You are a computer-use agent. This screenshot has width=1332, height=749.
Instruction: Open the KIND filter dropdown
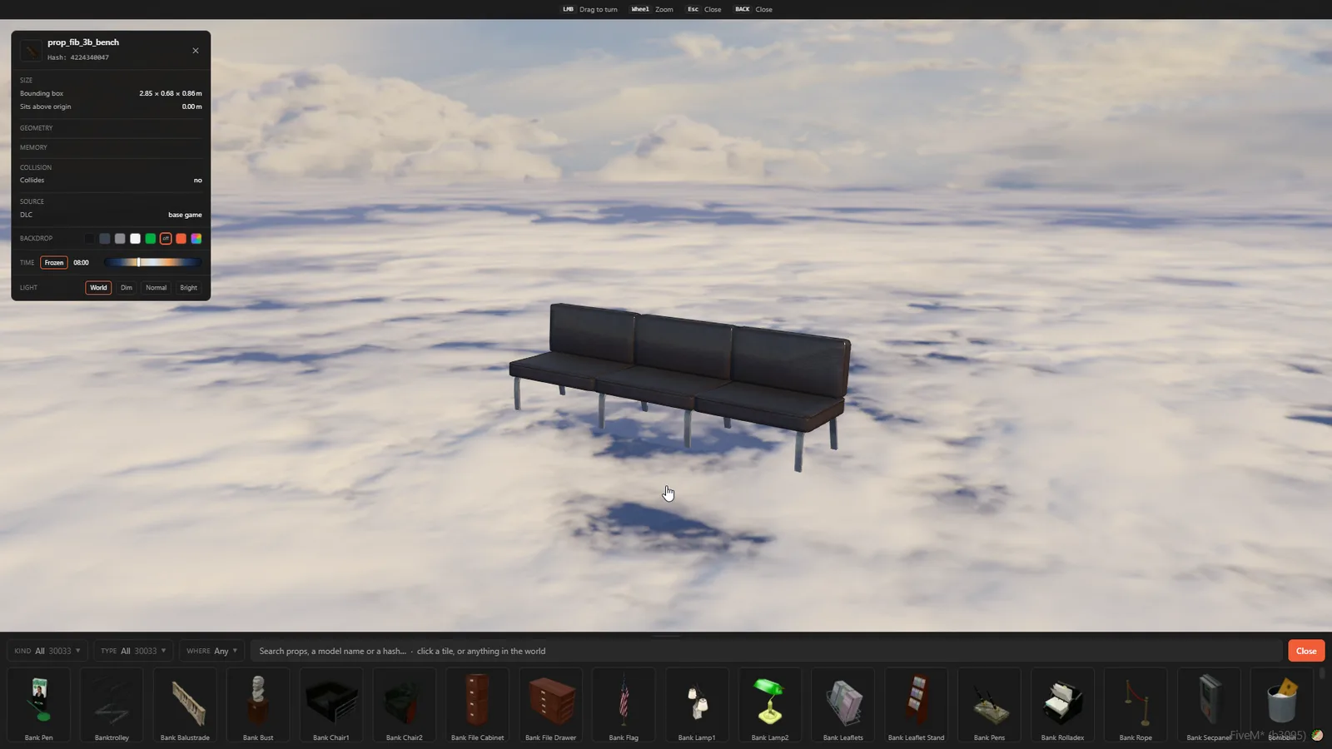(47, 651)
